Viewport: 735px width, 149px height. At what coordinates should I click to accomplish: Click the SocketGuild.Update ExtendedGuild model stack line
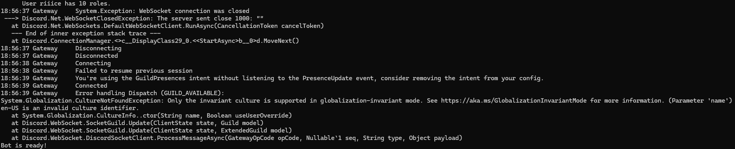[x=151, y=131]
